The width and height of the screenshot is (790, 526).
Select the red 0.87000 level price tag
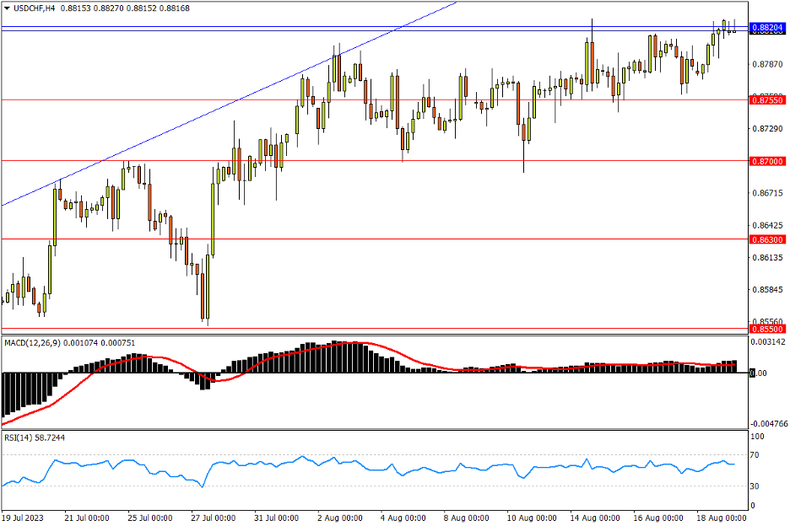[766, 161]
